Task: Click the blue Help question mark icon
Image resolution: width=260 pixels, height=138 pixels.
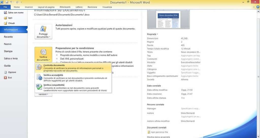Action: tap(258, 7)
